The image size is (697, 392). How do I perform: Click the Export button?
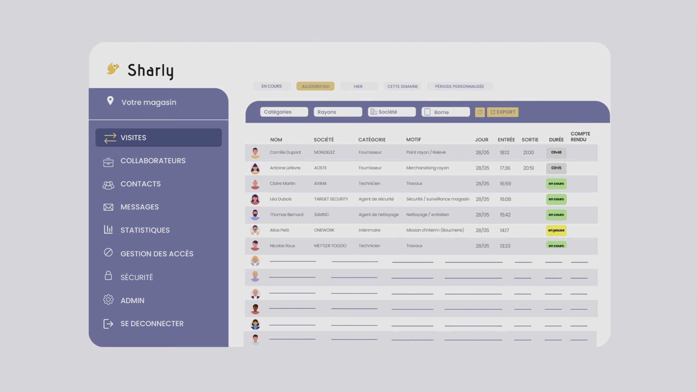coord(503,112)
